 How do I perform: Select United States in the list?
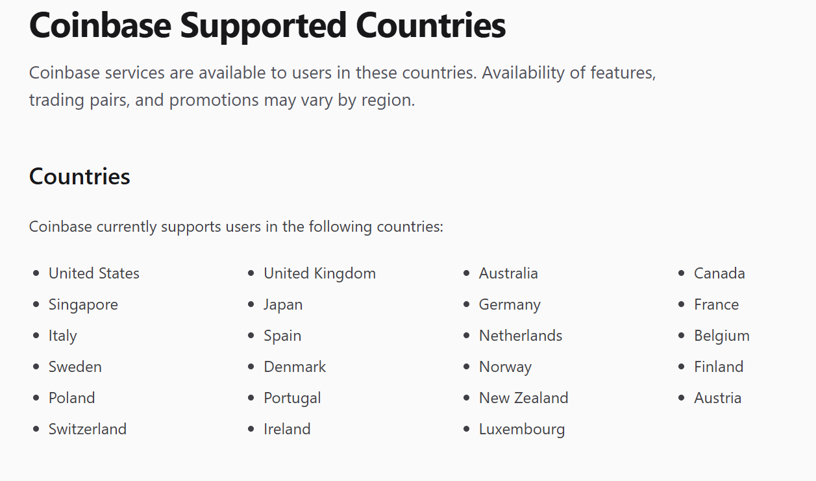(x=94, y=273)
